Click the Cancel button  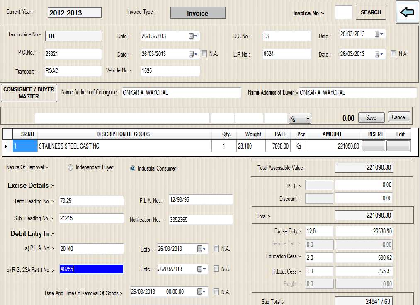tap(399, 117)
